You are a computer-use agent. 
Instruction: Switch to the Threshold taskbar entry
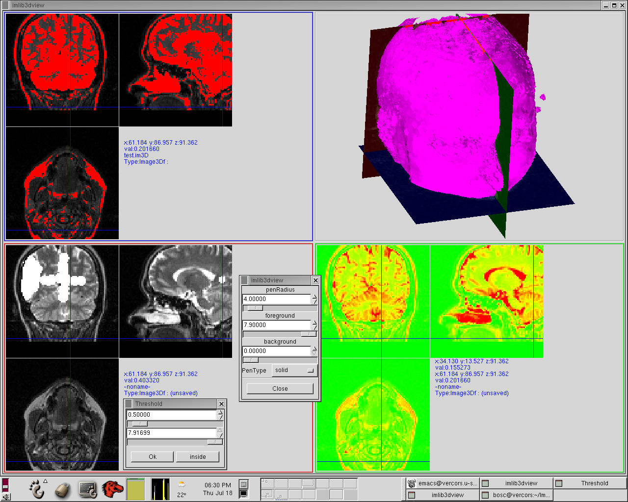tap(590, 483)
